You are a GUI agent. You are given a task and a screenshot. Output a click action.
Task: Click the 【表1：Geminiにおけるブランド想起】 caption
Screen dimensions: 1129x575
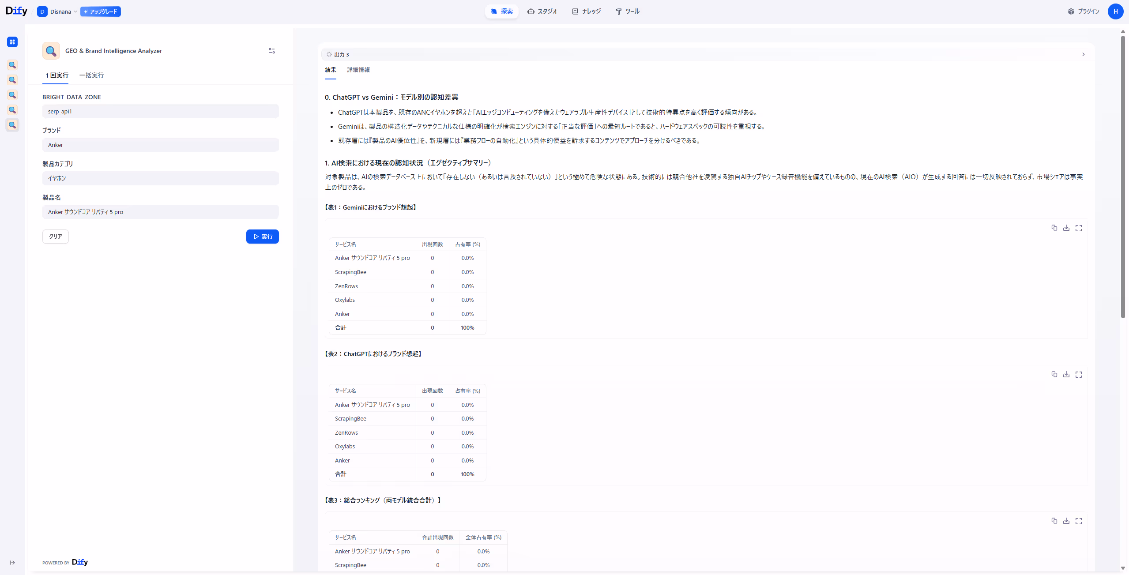tap(371, 207)
